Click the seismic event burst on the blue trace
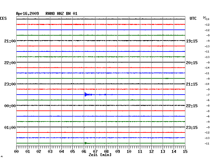Viewport: 211px width, 160px height. point(89,95)
